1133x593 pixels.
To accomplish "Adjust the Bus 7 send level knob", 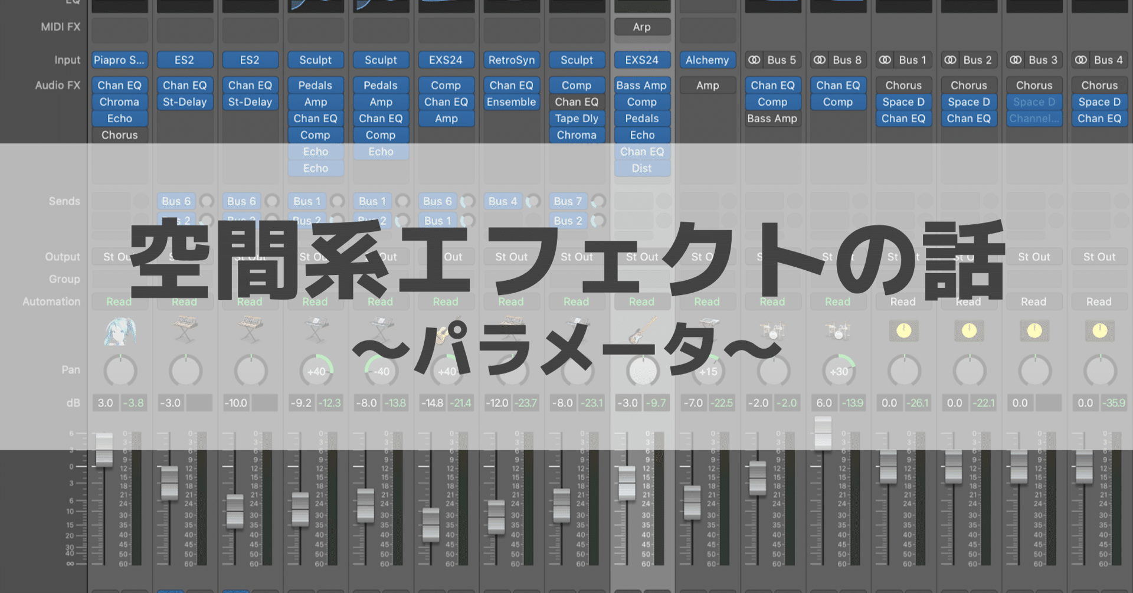I will 598,201.
